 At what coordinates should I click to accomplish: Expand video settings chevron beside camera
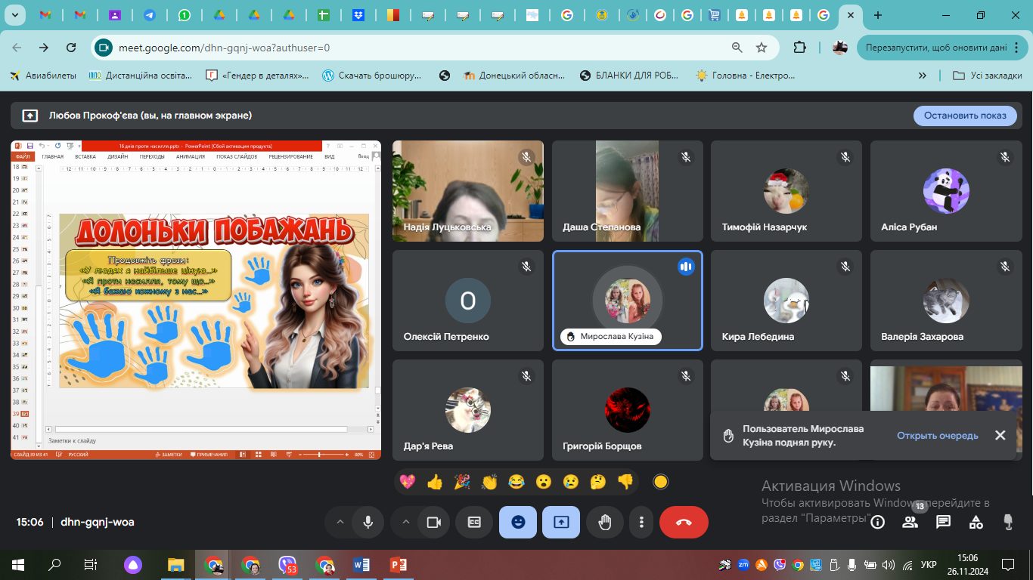(405, 522)
